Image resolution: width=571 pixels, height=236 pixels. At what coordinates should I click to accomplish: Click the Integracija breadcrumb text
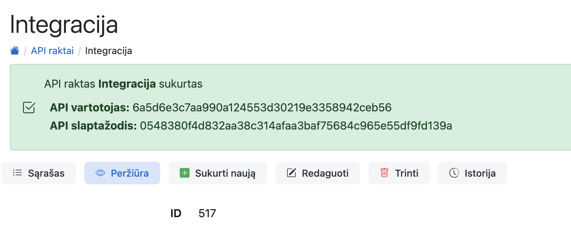[x=108, y=51]
